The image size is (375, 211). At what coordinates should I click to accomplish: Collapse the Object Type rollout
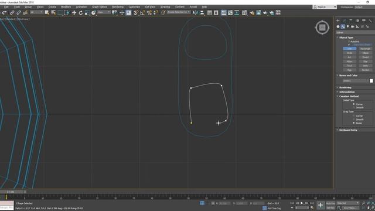(x=346, y=38)
